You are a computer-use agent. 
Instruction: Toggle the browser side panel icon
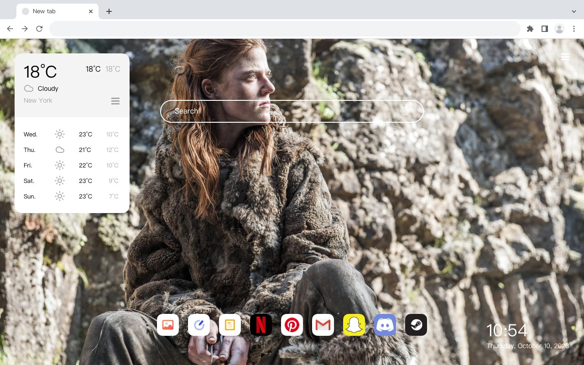pos(544,29)
